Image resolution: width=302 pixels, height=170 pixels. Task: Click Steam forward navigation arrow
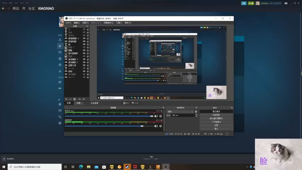tap(8, 8)
